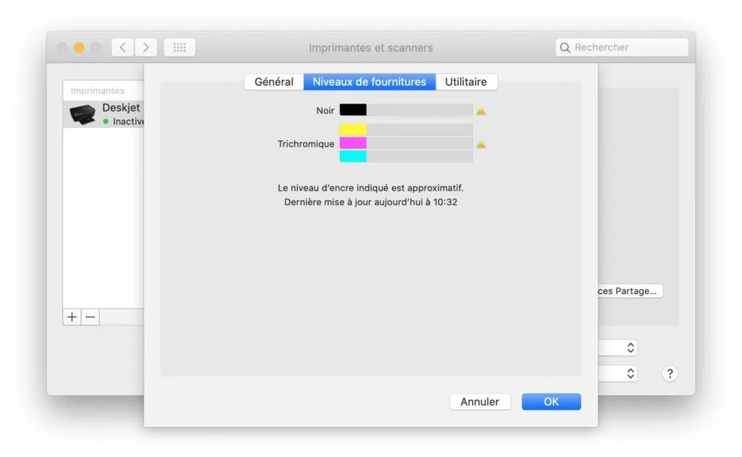Click the yellow minimize window button
The height and width of the screenshot is (457, 742).
[x=79, y=47]
